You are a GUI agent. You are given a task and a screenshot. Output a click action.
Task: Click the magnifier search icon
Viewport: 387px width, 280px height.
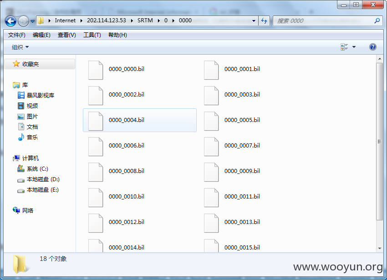377,21
